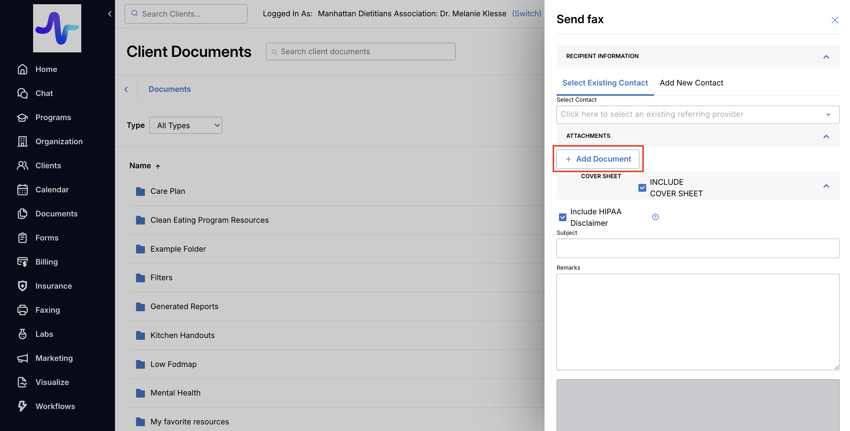
Task: Collapse the sidebar with the arrow icon
Action: [110, 14]
